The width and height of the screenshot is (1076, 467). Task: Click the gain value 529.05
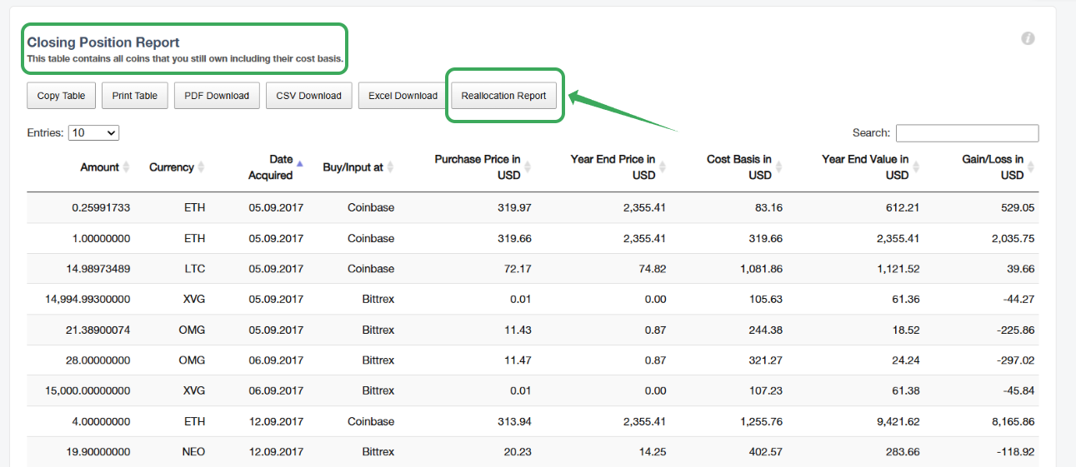pyautogui.click(x=1018, y=207)
